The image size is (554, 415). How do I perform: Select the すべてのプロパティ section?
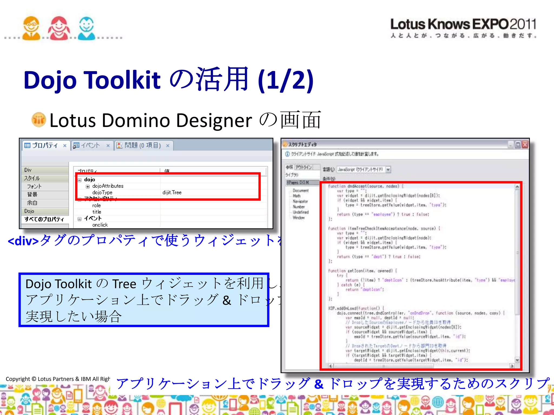pos(45,219)
